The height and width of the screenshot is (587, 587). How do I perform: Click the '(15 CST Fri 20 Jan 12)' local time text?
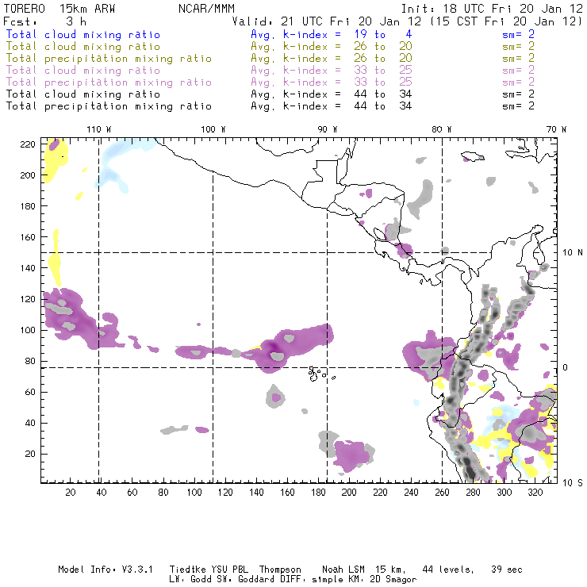click(506, 21)
